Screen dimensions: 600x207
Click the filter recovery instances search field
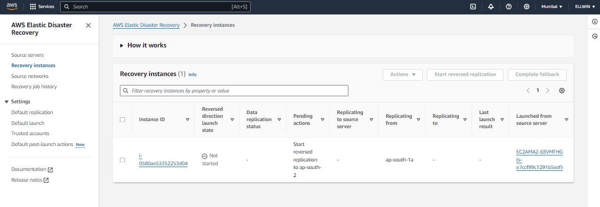coord(234,91)
